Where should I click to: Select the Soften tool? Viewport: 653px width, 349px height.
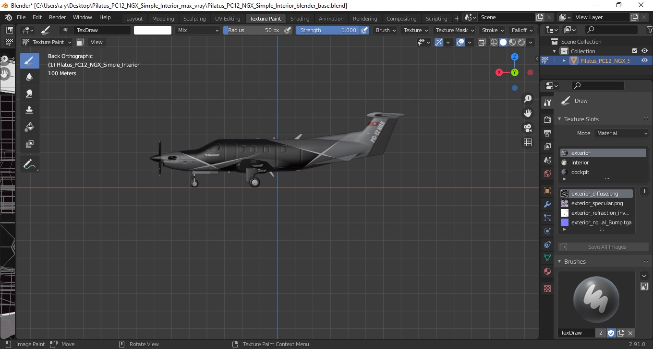[29, 77]
